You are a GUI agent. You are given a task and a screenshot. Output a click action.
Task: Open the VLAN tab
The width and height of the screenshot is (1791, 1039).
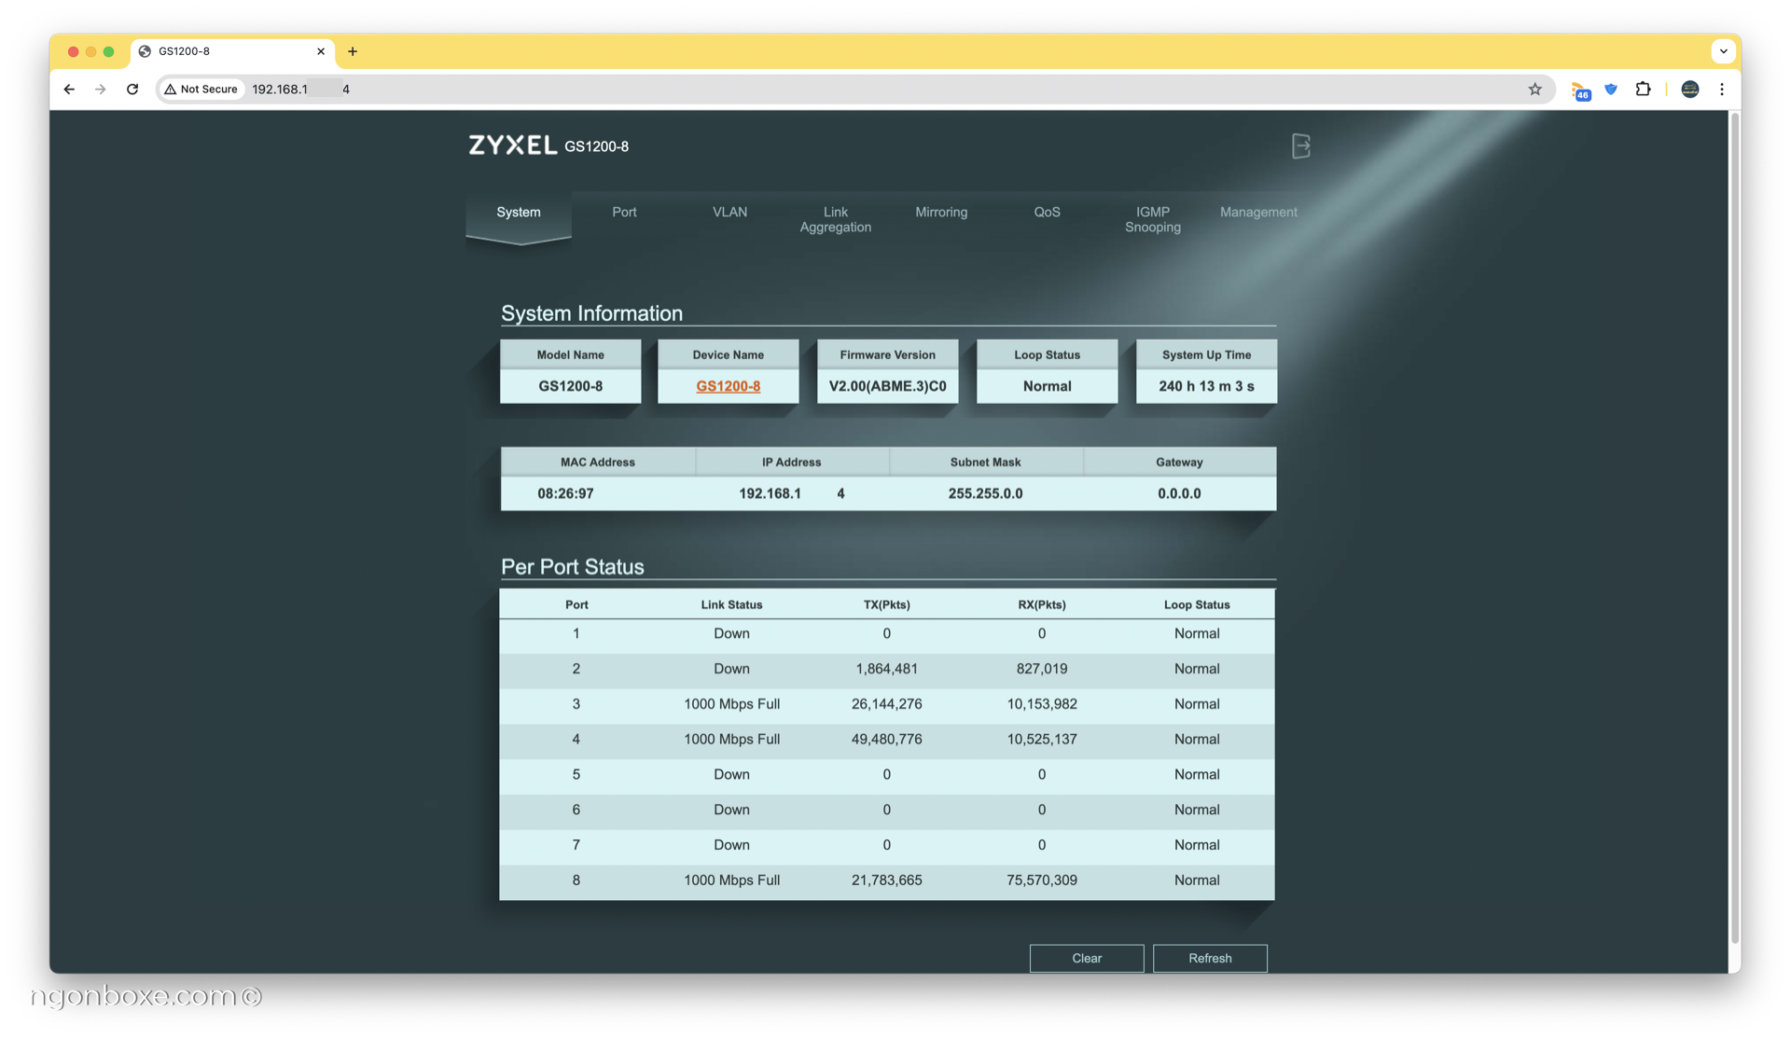[x=729, y=213]
